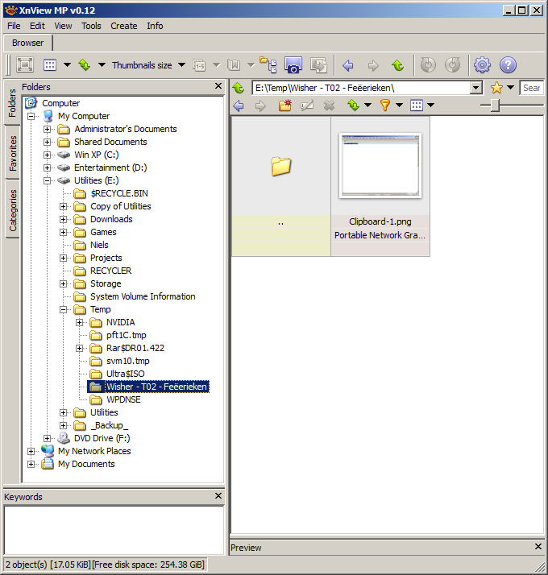The image size is (548, 575).
Task: Click the blue back arrow in browser toolbar
Action: click(x=239, y=105)
